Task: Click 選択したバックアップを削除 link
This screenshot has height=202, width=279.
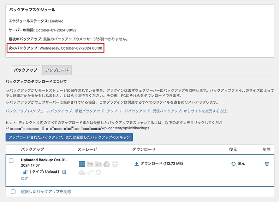Action: pyautogui.click(x=46, y=191)
